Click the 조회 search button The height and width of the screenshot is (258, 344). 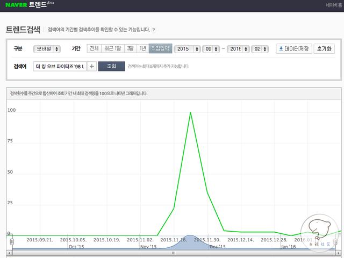click(111, 66)
